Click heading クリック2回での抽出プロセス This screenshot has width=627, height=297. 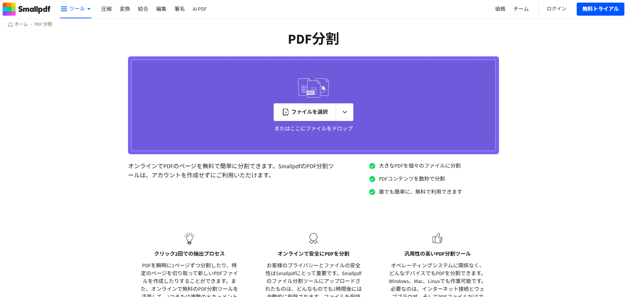[x=189, y=254]
